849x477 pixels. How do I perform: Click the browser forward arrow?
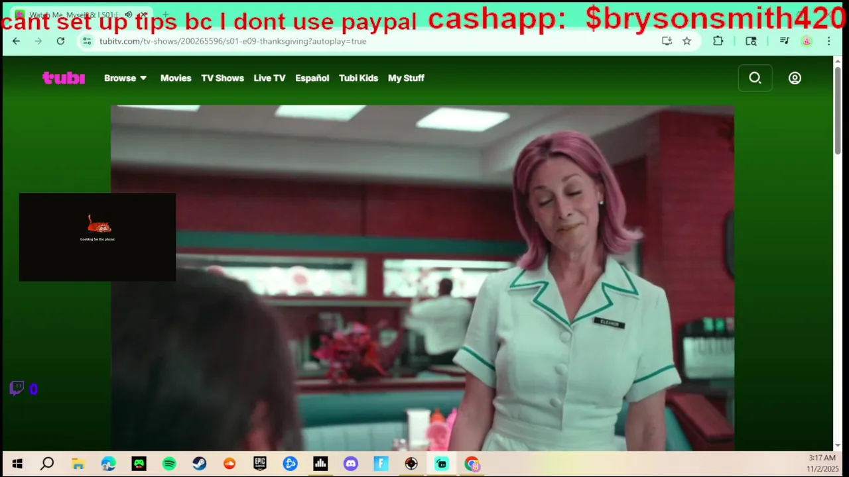[38, 41]
